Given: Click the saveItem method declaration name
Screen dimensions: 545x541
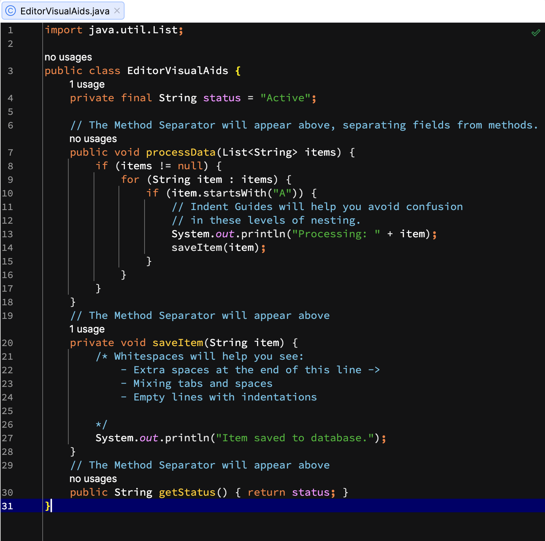Looking at the screenshot, I should pyautogui.click(x=178, y=343).
